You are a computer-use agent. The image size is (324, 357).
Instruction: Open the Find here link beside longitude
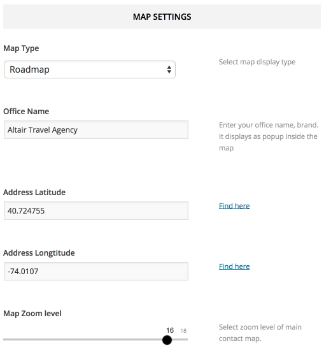coord(234,266)
